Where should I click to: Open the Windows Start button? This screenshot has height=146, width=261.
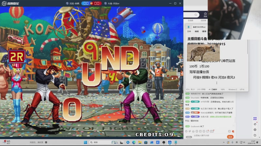tap(85, 142)
